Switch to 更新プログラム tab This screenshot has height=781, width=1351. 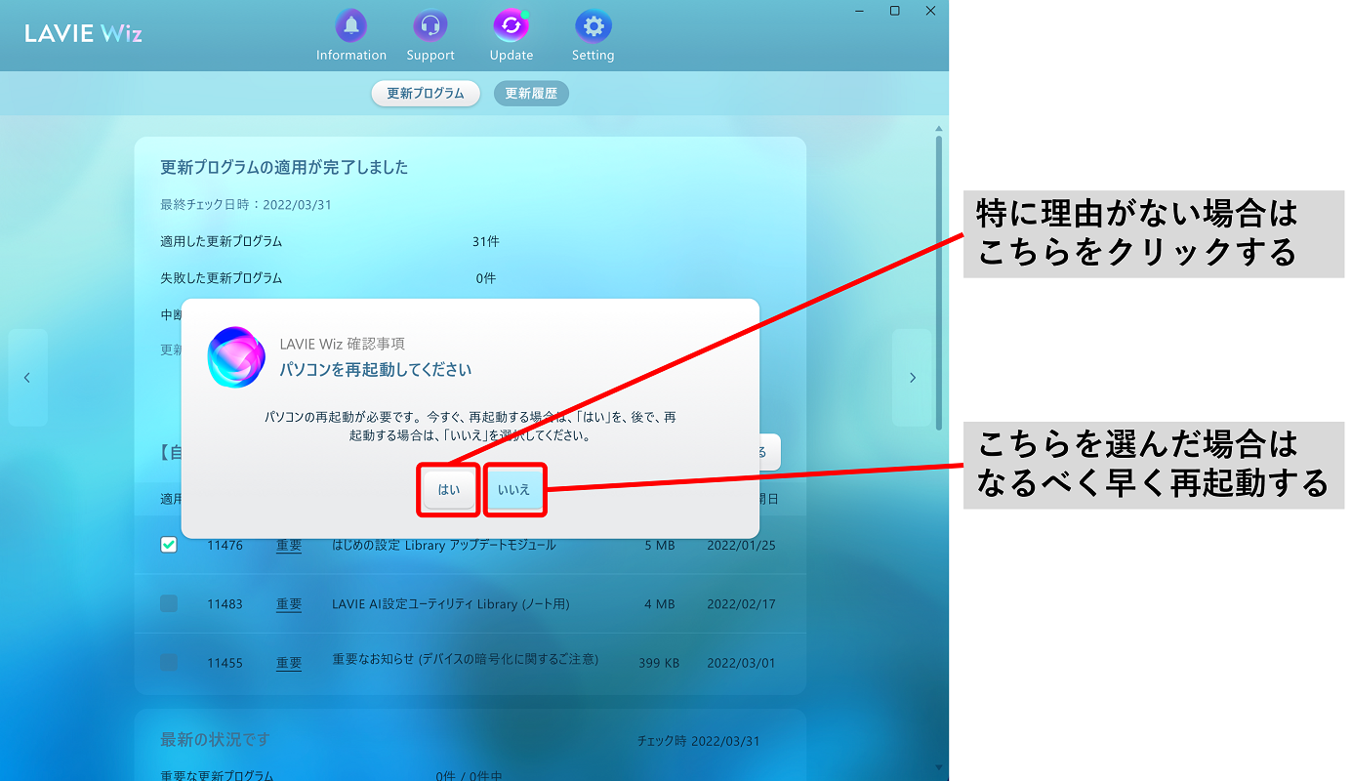(426, 94)
